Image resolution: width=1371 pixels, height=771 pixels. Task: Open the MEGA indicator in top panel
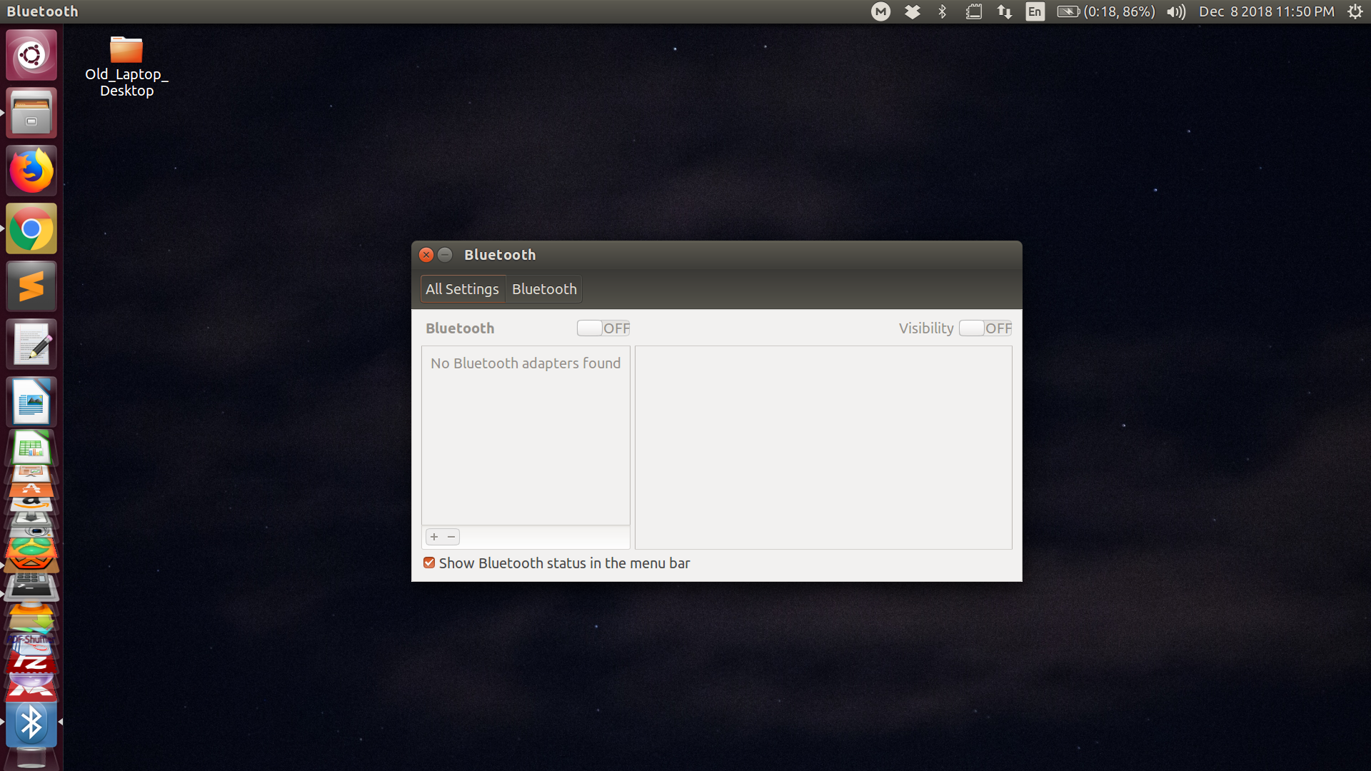click(x=881, y=11)
